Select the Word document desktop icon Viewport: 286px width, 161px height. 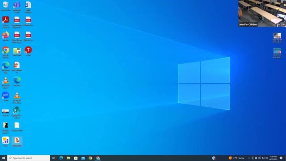tap(28, 5)
